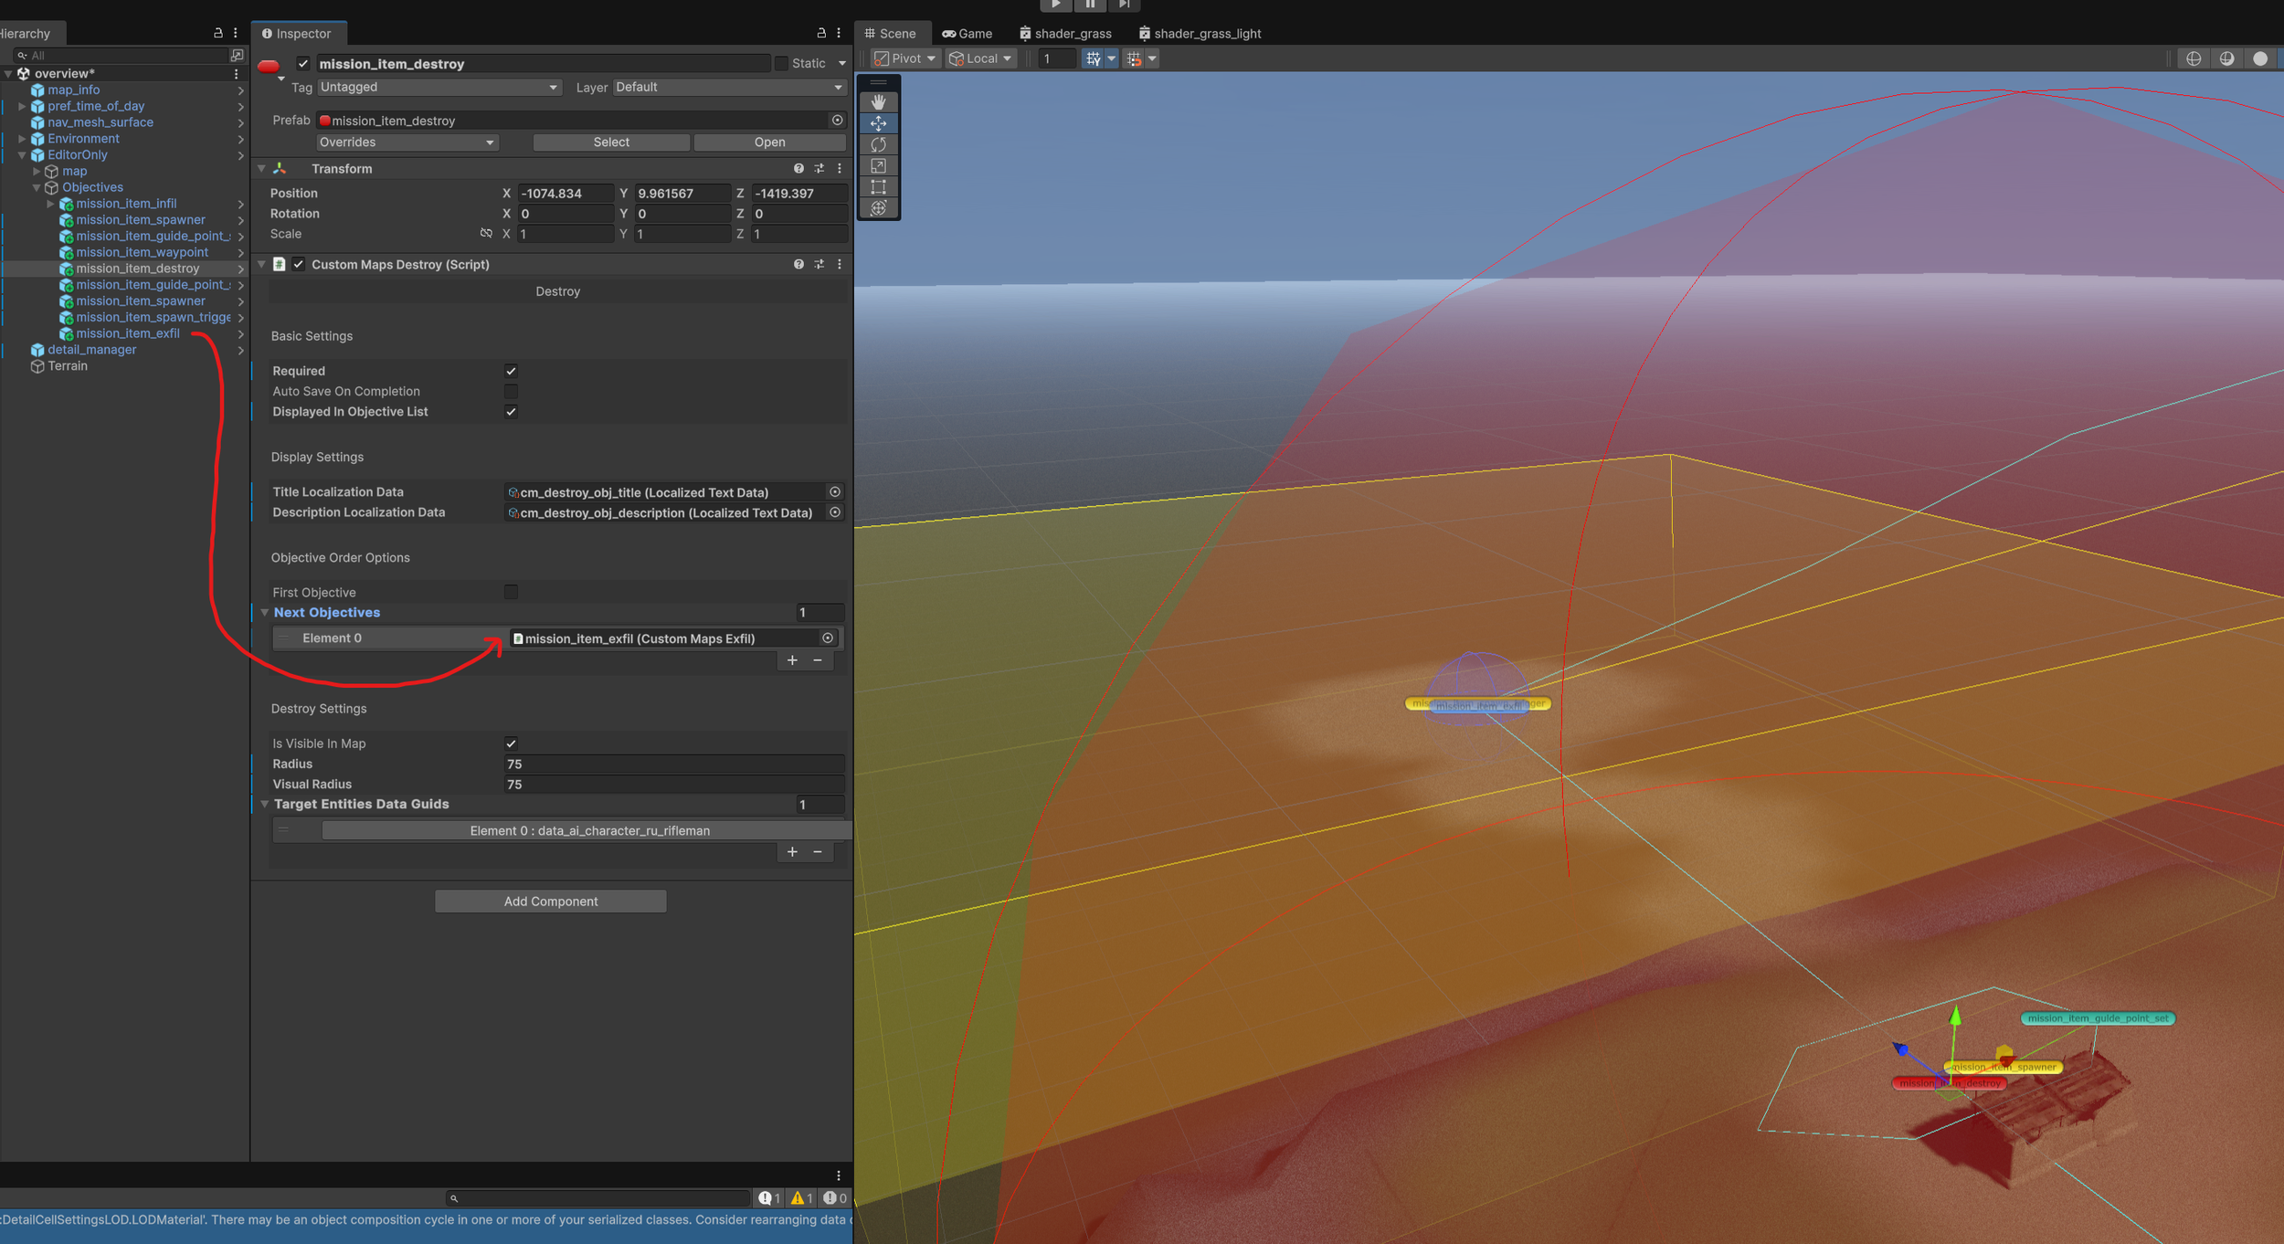Click the Add Component button
Screen dimensions: 2284x1244
tap(550, 901)
